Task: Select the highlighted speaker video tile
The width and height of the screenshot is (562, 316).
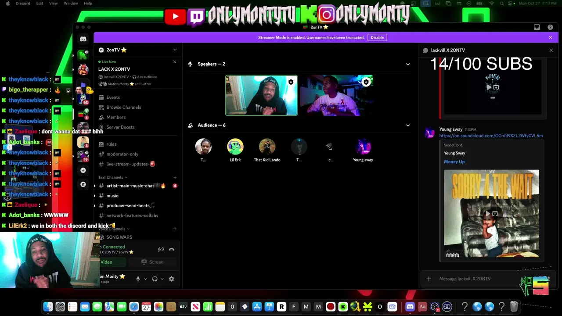Action: pyautogui.click(x=262, y=96)
